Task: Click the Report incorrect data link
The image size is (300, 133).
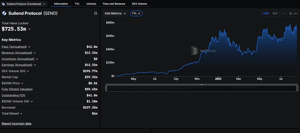Action: (16, 124)
